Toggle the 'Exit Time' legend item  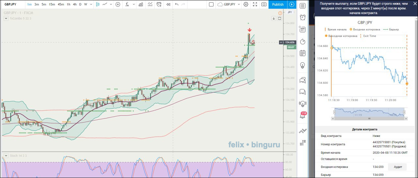pyautogui.click(x=367, y=36)
